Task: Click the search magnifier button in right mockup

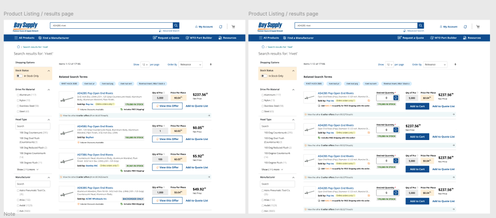Action: 421,26
